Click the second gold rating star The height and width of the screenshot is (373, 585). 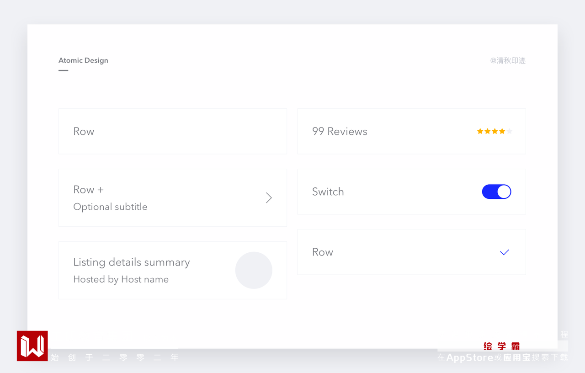pos(487,131)
